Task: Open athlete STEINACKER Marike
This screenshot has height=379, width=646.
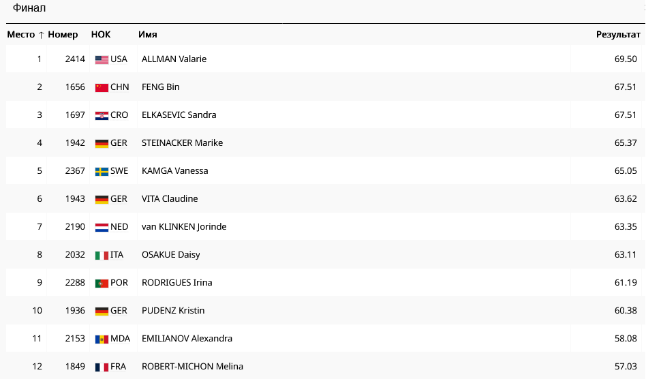Action: click(x=182, y=143)
